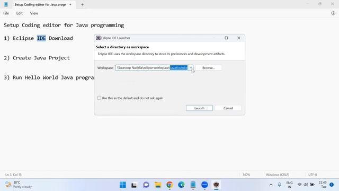This screenshot has width=339, height=191.
Task: Click the Launch button
Action: click(199, 108)
